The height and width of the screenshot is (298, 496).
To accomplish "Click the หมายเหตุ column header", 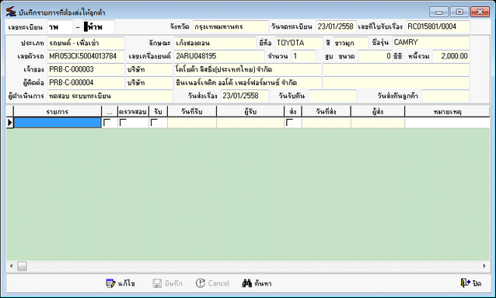I will click(x=447, y=111).
